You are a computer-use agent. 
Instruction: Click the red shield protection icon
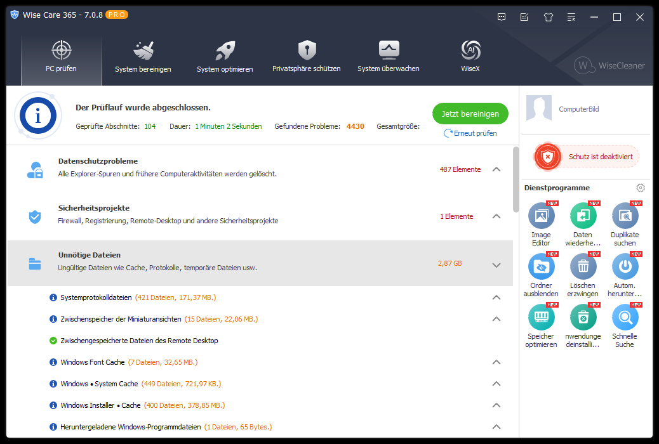[x=548, y=157]
